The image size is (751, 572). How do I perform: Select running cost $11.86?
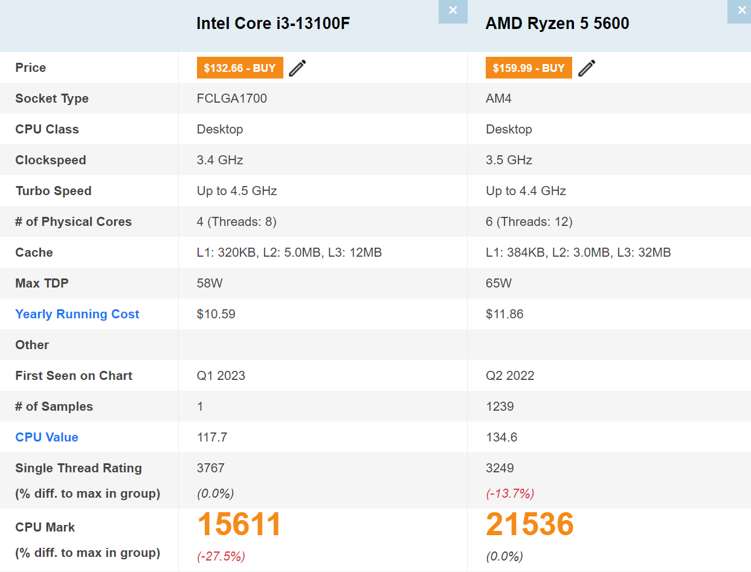tap(504, 314)
